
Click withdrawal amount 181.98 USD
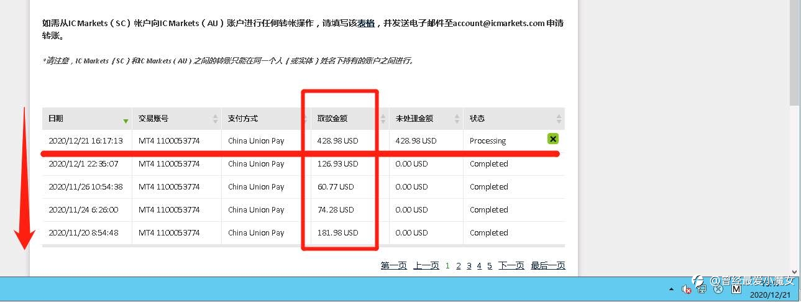click(x=337, y=233)
